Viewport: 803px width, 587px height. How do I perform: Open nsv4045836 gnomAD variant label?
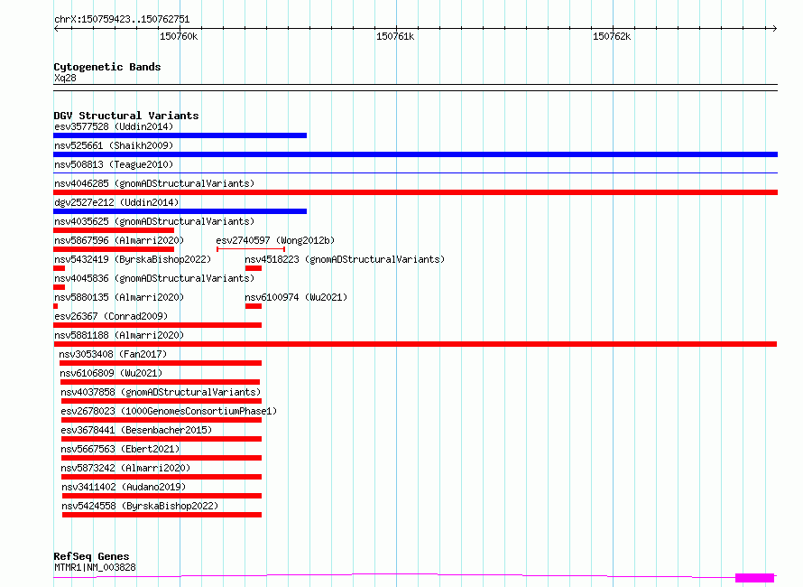coord(154,278)
